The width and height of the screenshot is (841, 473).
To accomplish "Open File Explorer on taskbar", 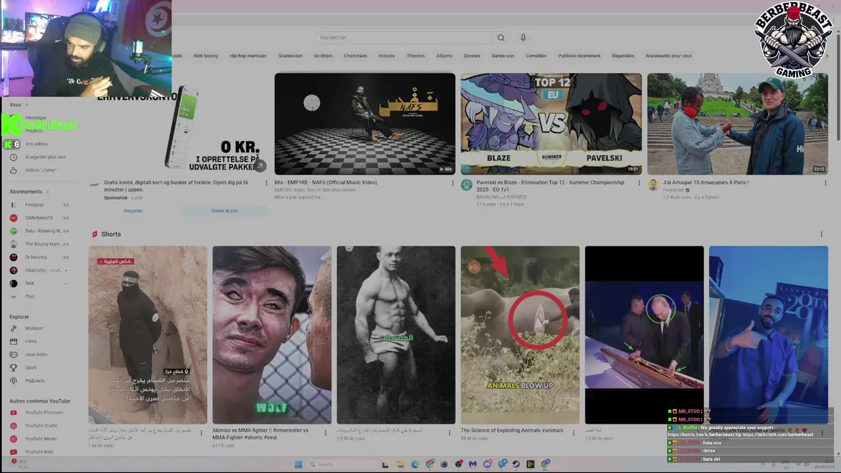I will pyautogui.click(x=400, y=464).
